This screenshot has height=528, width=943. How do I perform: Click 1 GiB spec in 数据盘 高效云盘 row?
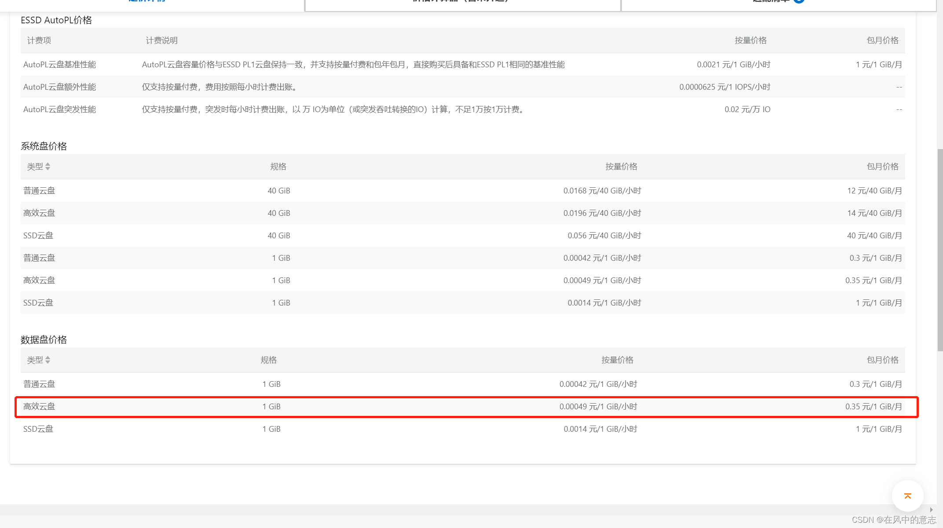[x=271, y=407]
